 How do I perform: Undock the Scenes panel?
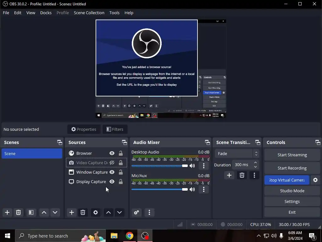tap(60, 142)
